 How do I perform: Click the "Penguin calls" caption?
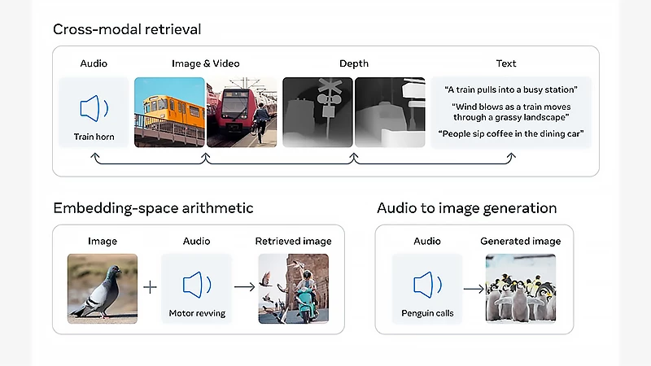(427, 313)
